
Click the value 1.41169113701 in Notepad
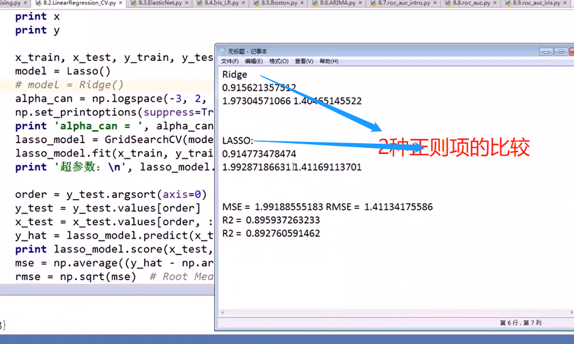coord(328,167)
